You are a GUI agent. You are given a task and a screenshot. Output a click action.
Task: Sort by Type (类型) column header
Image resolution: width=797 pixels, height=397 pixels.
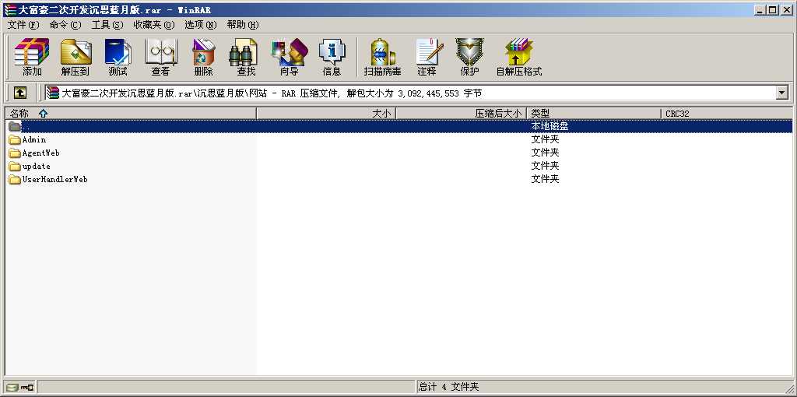(594, 114)
